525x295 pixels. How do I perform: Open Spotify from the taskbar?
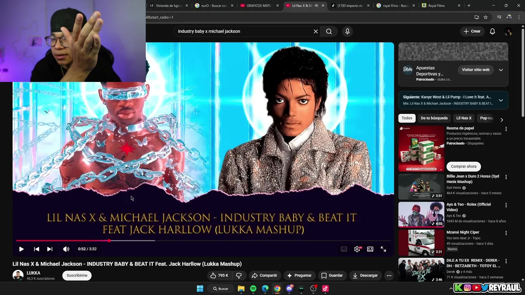[x=253, y=288]
